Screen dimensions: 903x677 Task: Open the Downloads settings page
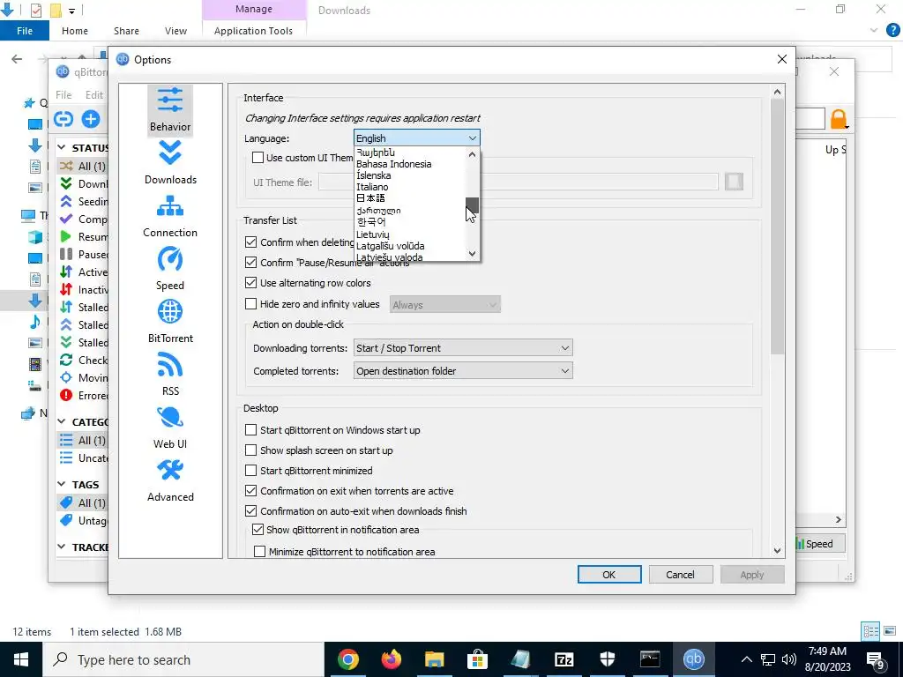(x=170, y=163)
